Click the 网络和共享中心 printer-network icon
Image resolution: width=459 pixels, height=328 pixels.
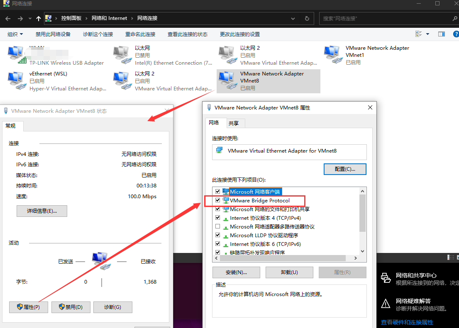(x=386, y=278)
